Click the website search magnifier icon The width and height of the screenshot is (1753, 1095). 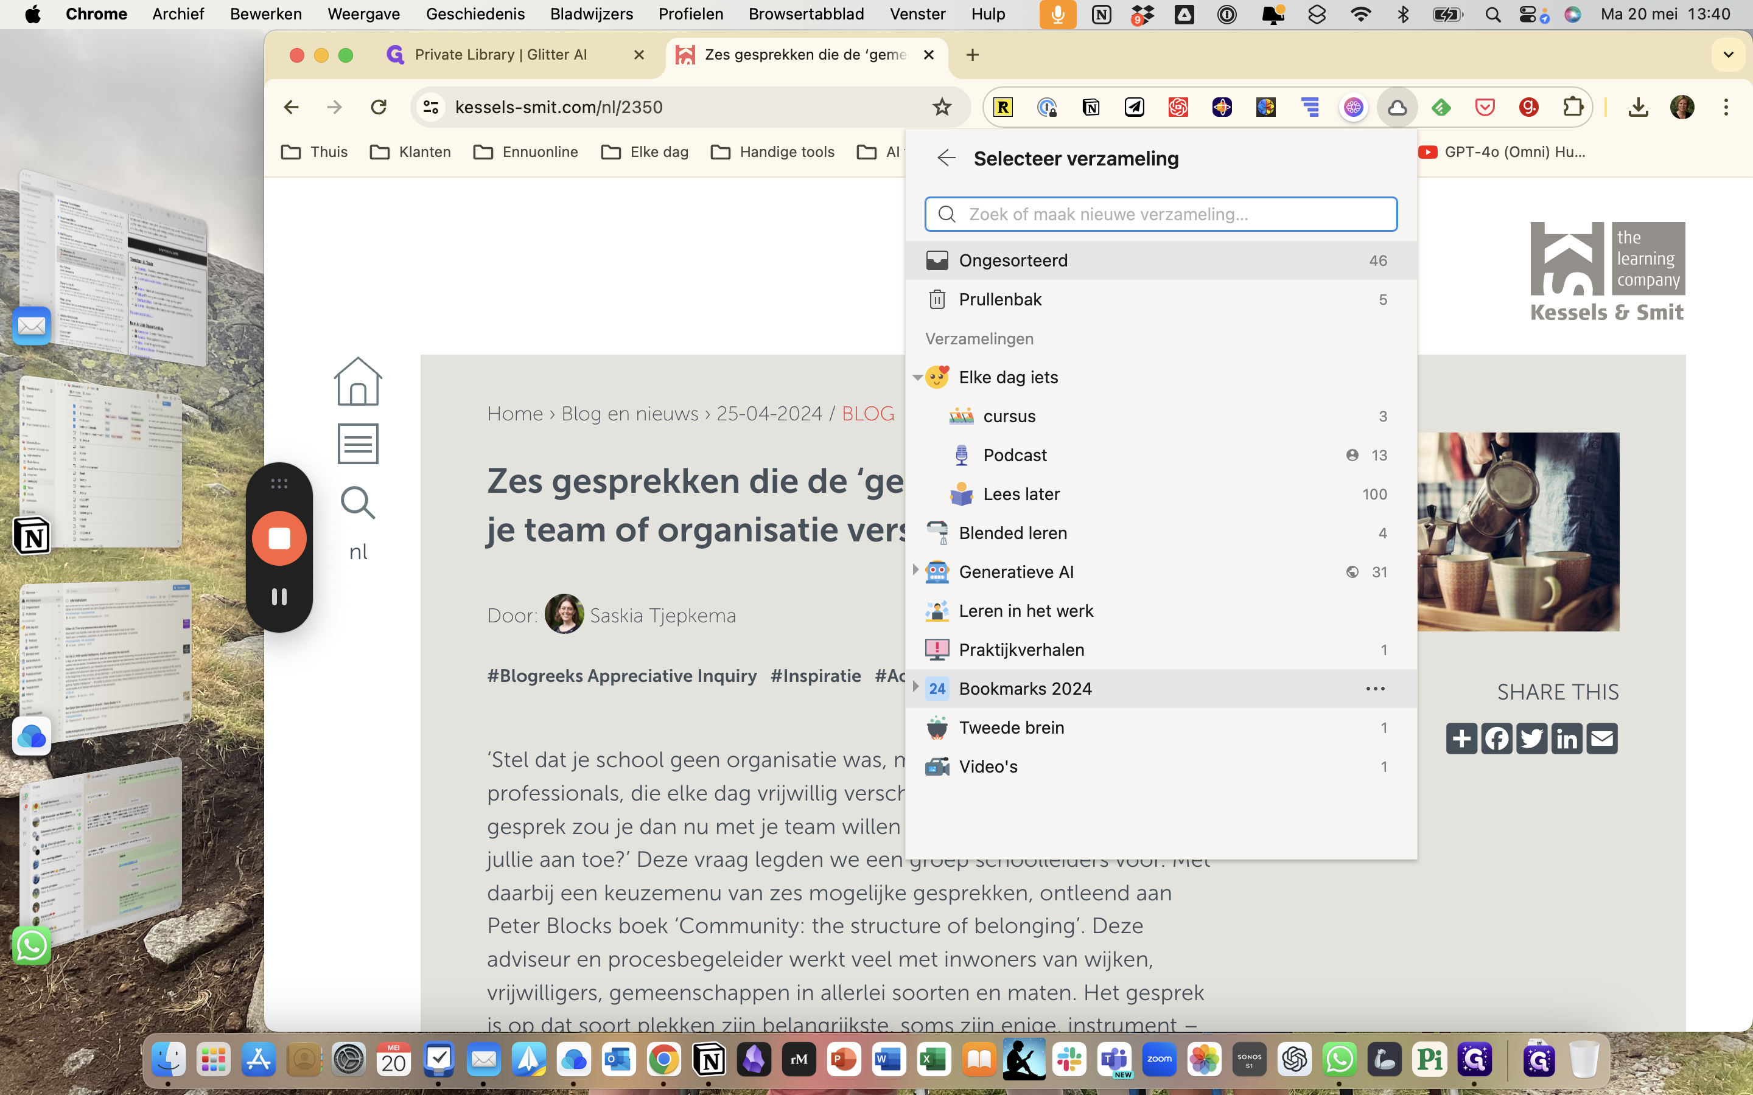pyautogui.click(x=358, y=502)
